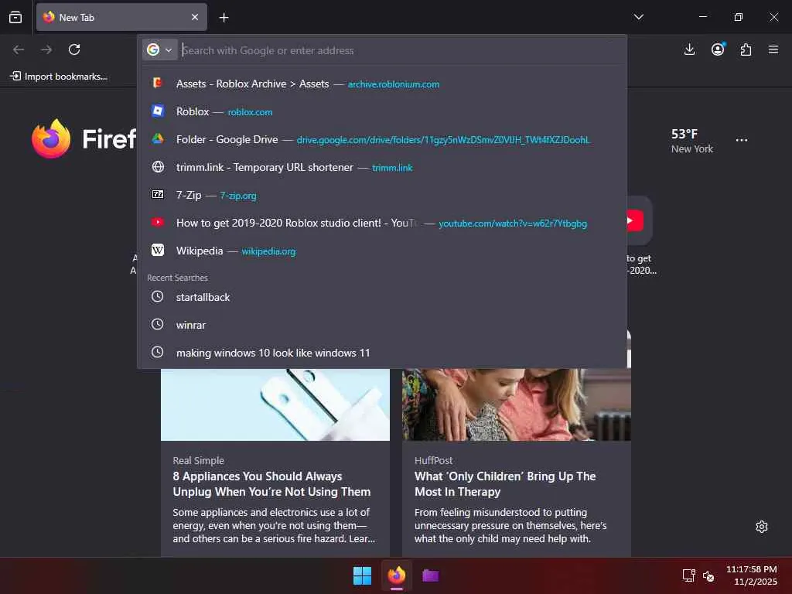Read 8 Appliances You Should Always Unplug article
This screenshot has width=792, height=594.
tap(271, 484)
